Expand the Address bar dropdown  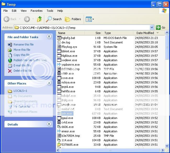(x=152, y=27)
